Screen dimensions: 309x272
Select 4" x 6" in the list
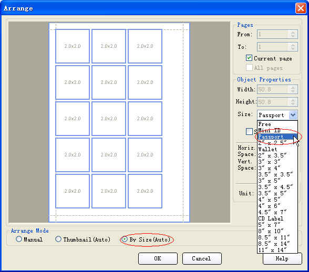coord(277,206)
